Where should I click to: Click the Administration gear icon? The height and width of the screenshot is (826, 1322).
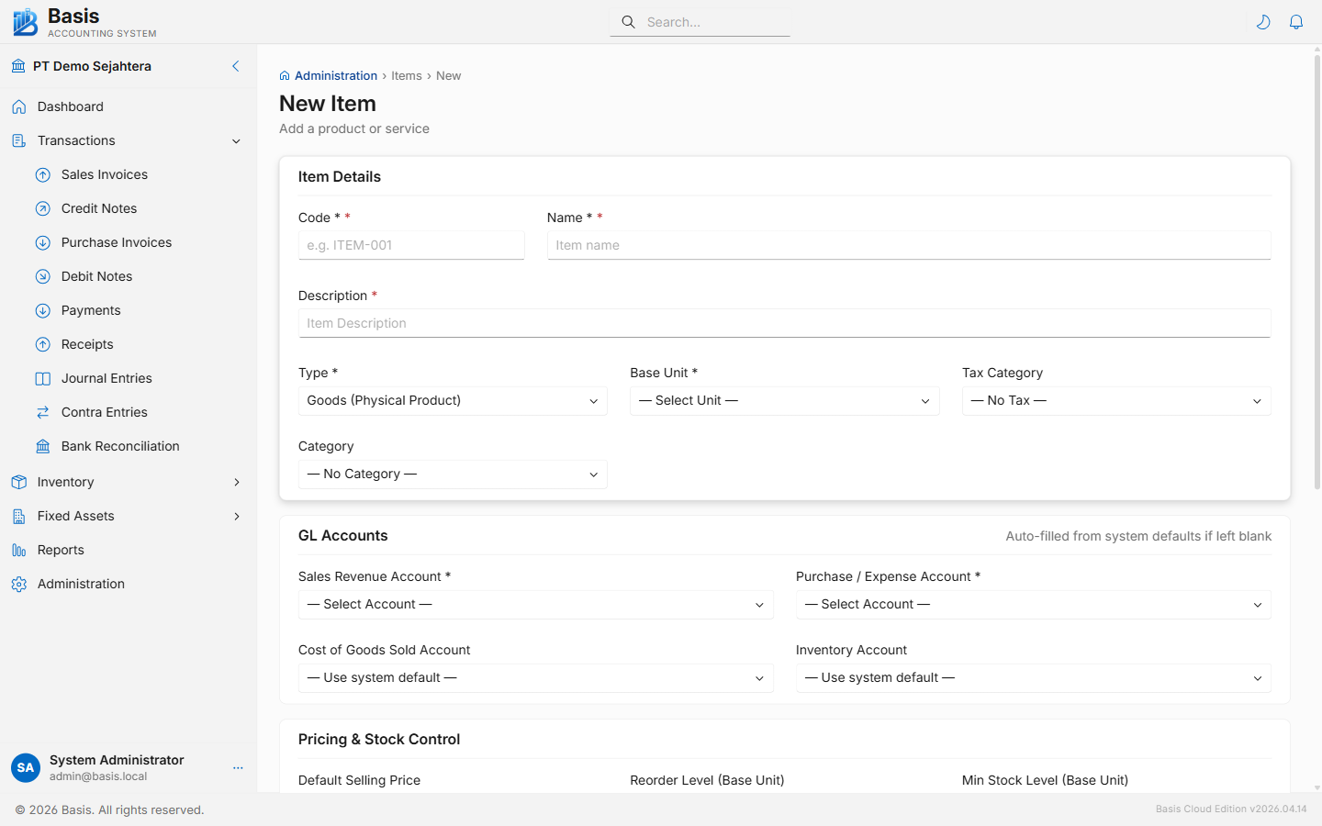19,584
